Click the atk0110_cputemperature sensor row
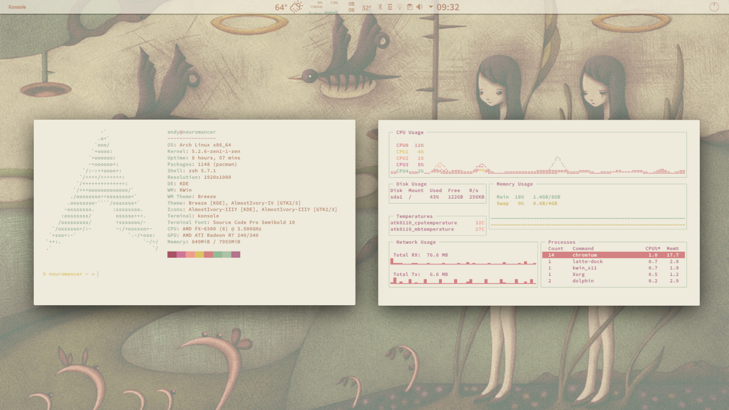This screenshot has height=410, width=729. tap(437, 223)
